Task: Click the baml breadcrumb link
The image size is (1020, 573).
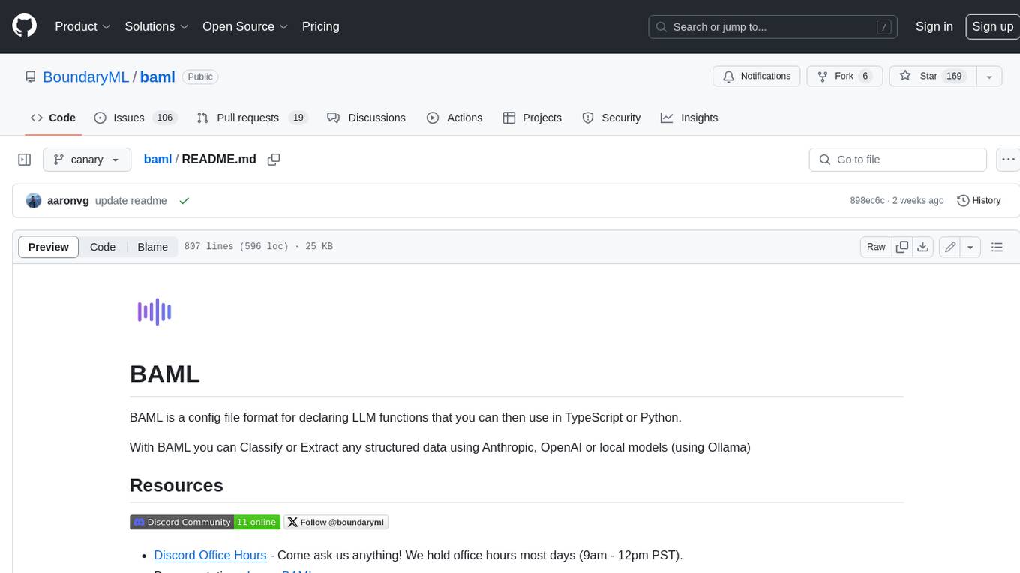Action: point(157,160)
